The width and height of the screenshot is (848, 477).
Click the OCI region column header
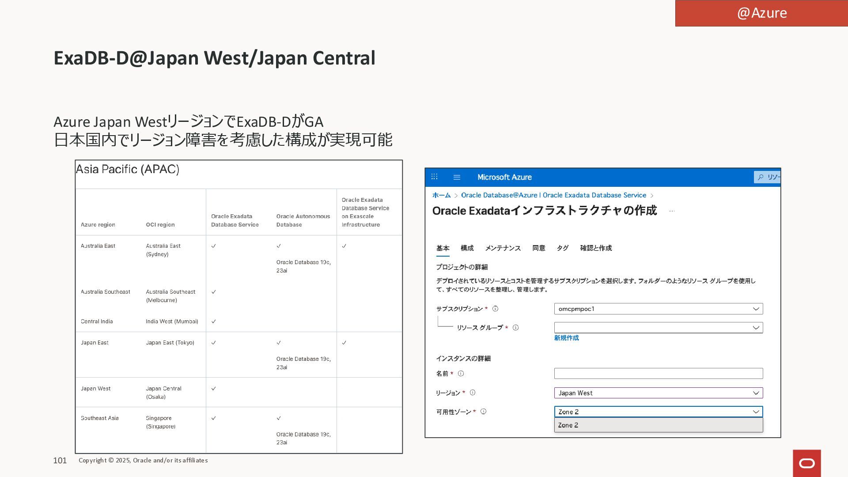click(160, 225)
